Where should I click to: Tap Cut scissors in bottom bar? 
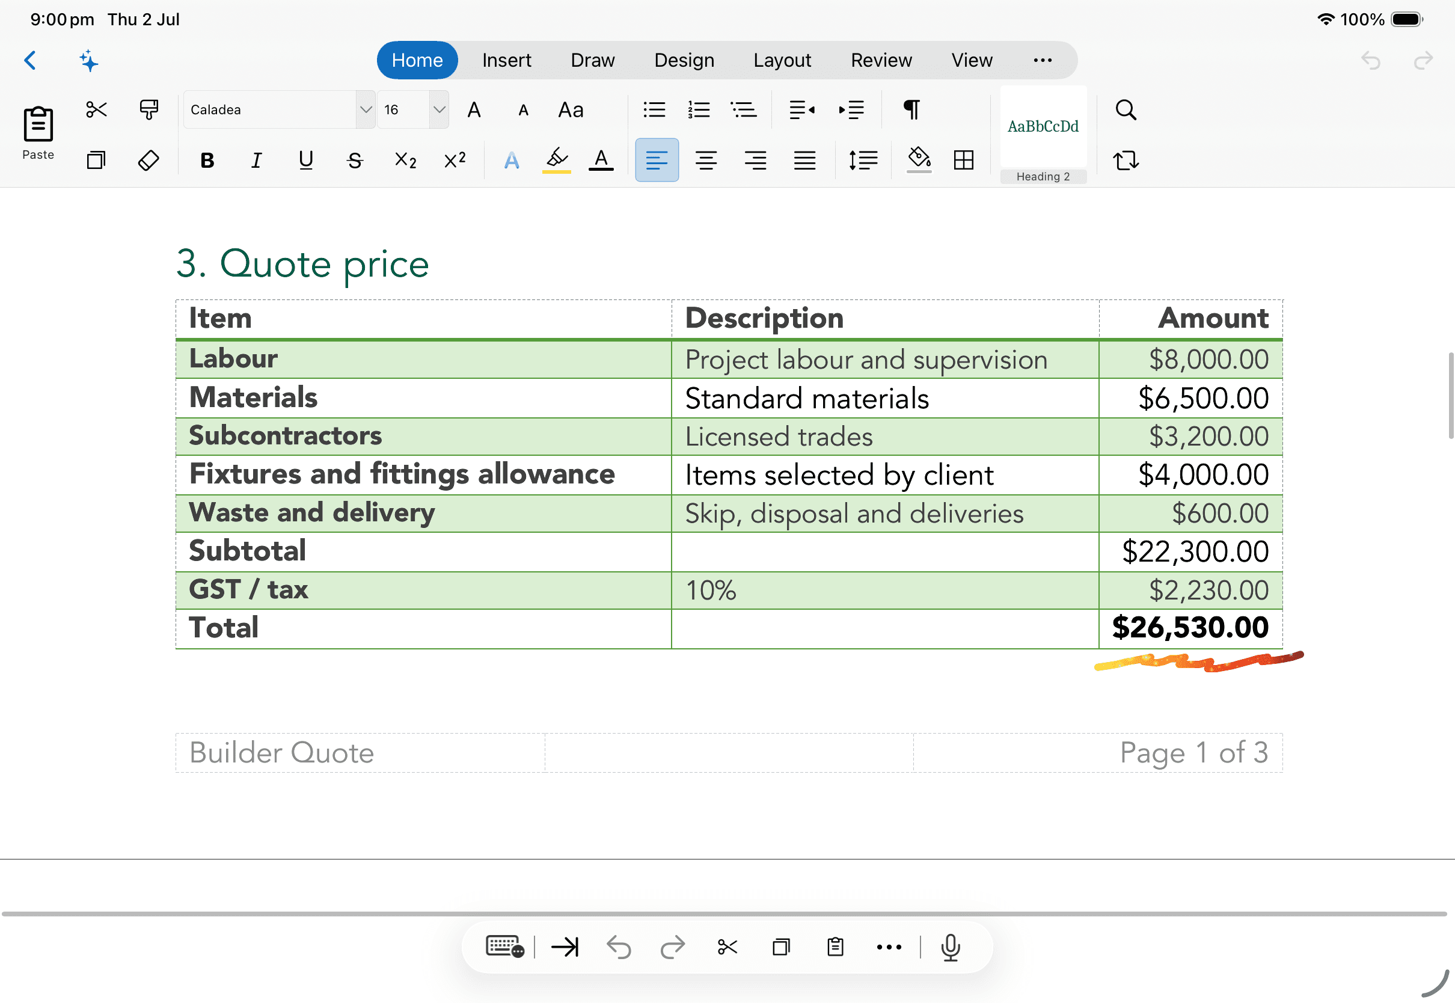click(727, 946)
